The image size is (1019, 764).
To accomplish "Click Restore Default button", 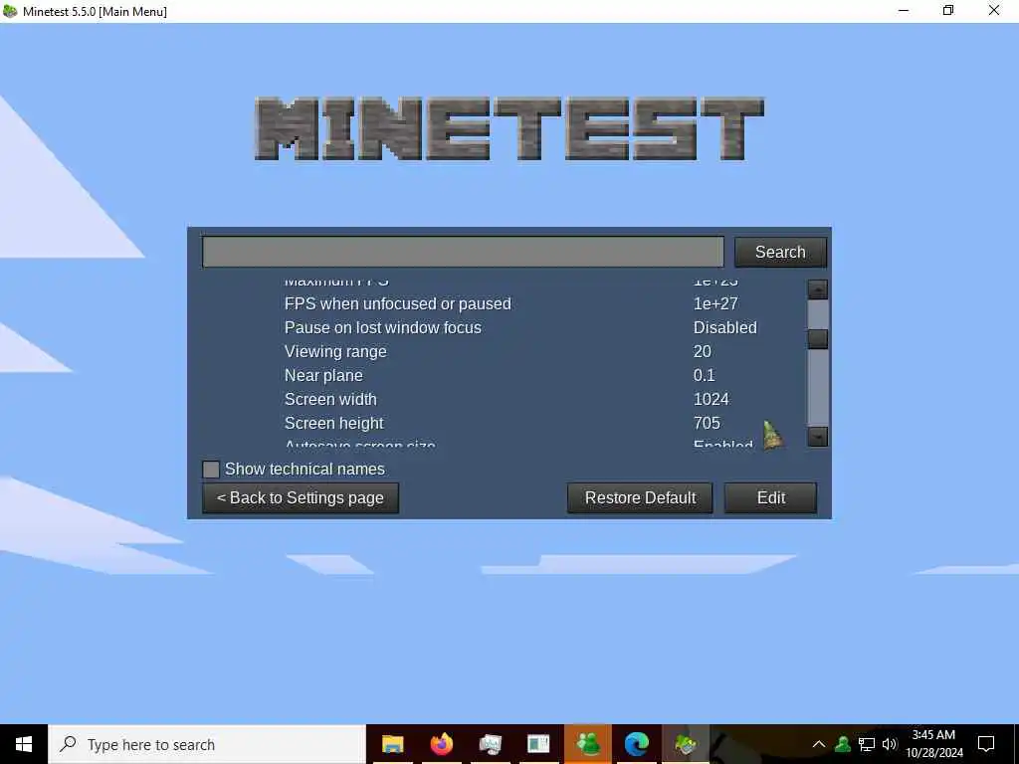I will [x=640, y=497].
